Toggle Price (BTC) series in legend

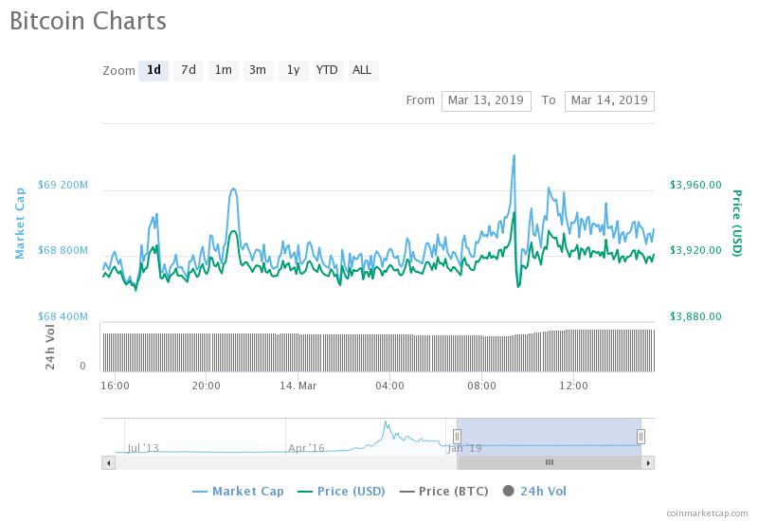tap(443, 492)
